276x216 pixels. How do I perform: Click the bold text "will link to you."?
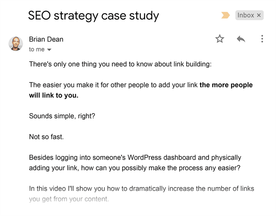54,95
